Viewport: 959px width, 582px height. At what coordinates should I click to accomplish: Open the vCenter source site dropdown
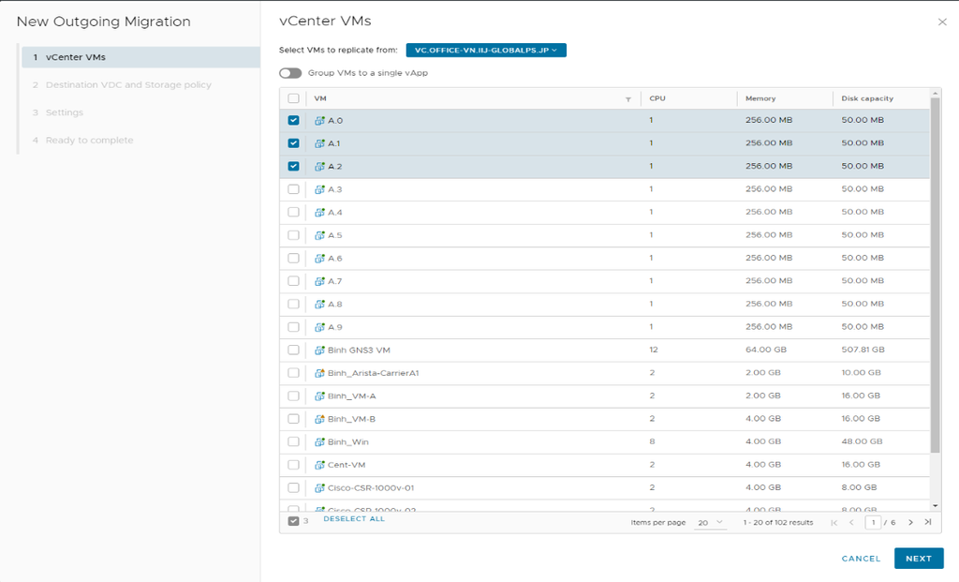(485, 50)
